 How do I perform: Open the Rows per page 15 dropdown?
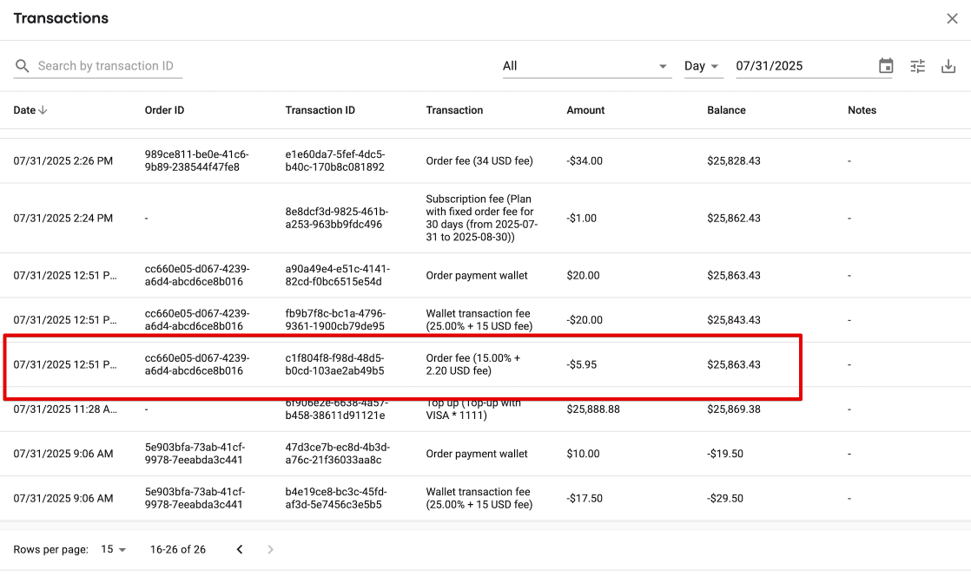pos(113,549)
